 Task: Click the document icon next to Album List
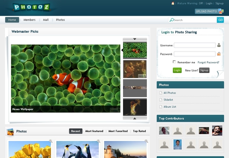tap(161, 107)
